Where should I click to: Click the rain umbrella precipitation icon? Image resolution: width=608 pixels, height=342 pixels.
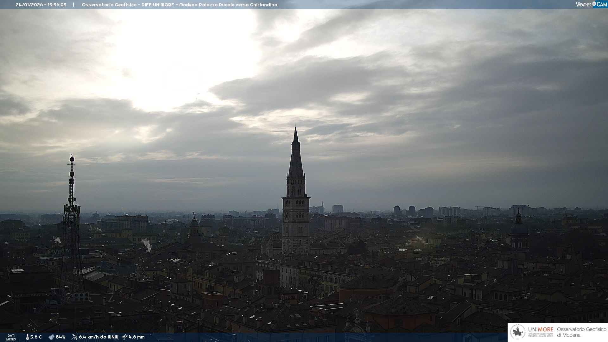pos(124,337)
